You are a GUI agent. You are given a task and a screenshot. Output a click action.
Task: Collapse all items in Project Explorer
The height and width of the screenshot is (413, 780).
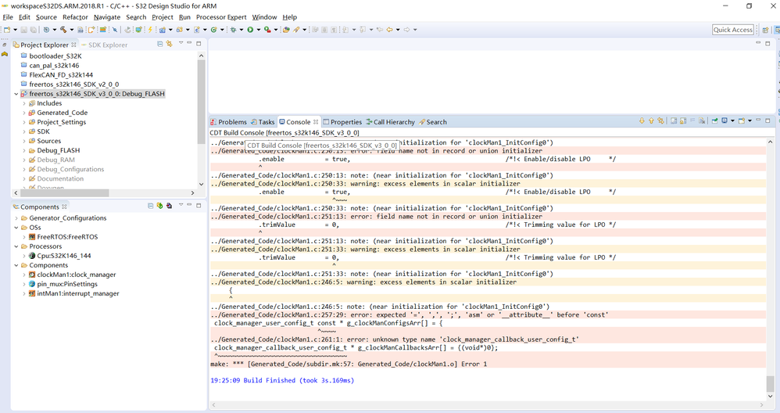coord(160,44)
